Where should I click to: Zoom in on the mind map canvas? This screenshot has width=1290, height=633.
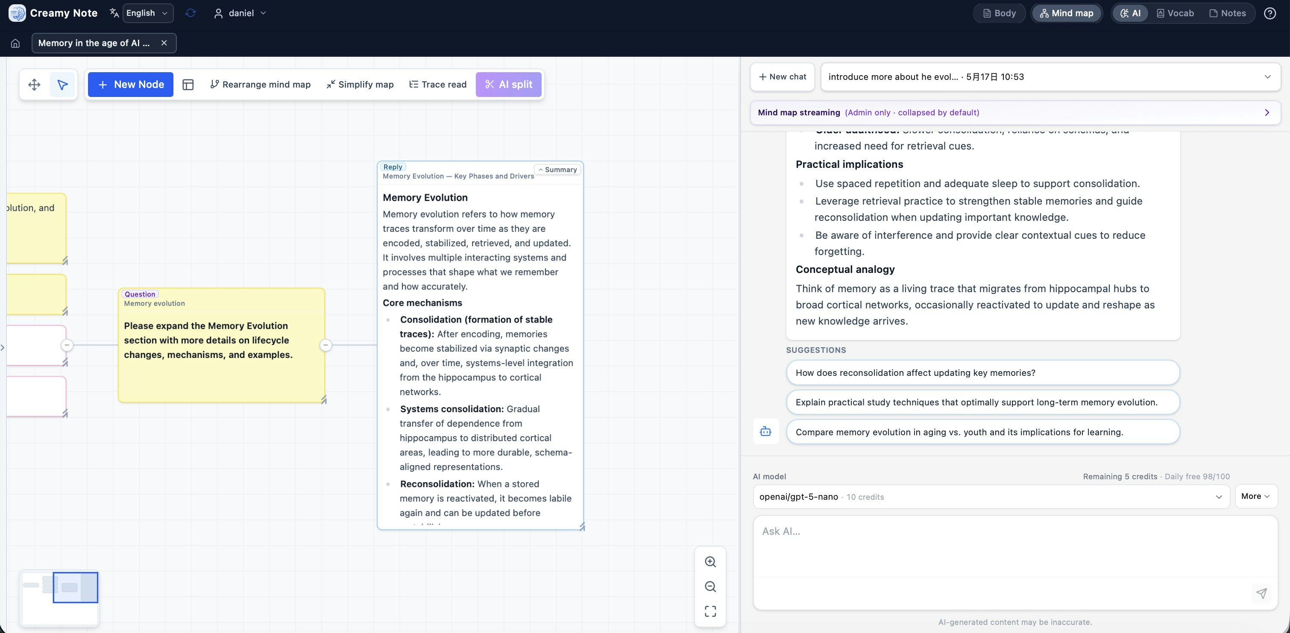click(710, 562)
